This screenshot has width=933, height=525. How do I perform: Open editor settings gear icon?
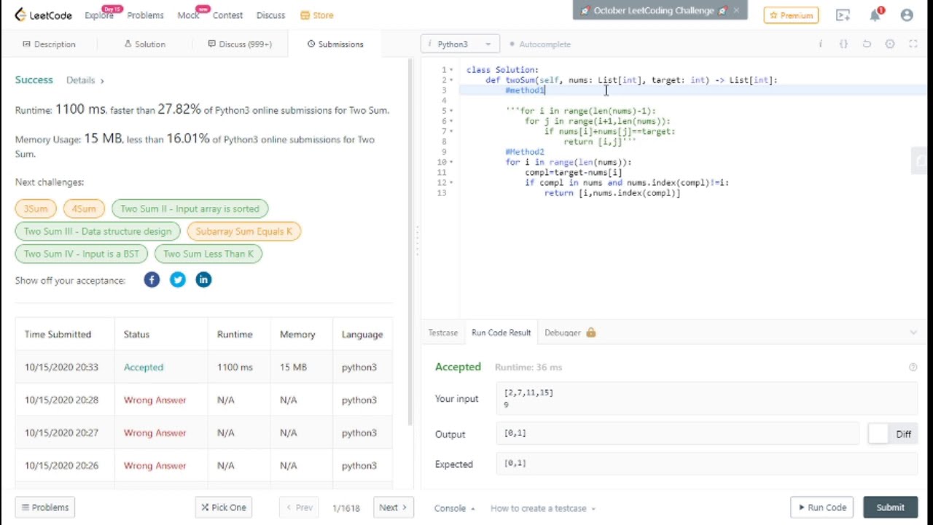pos(890,44)
